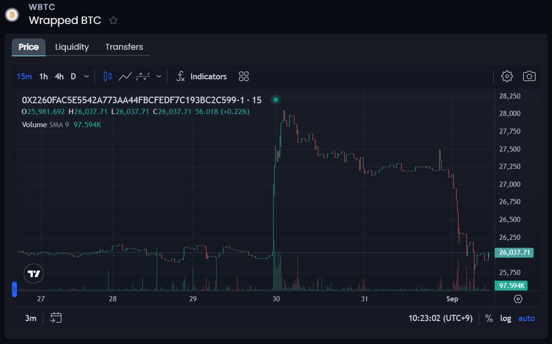
Task: Select the 3m date range
Action: [x=31, y=318]
